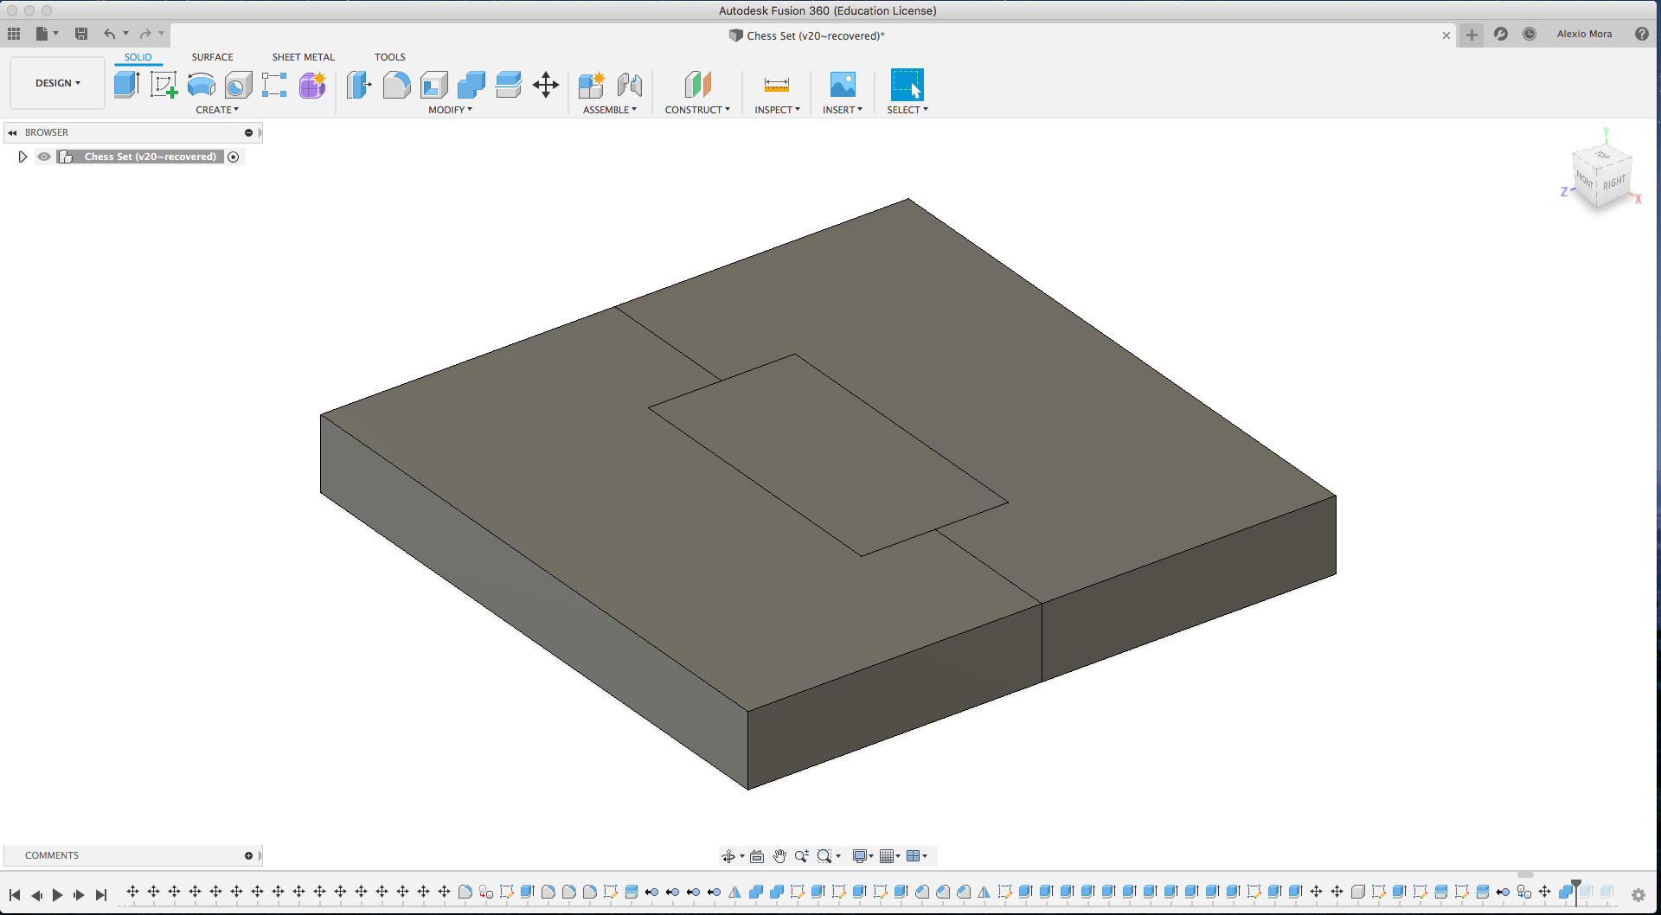Activate the Chess Set document radio button
The height and width of the screenshot is (915, 1661).
(x=234, y=157)
